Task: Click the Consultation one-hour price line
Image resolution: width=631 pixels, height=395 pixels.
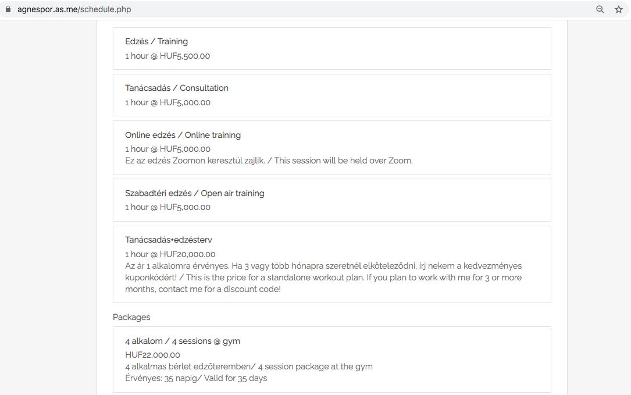Action: tap(167, 102)
